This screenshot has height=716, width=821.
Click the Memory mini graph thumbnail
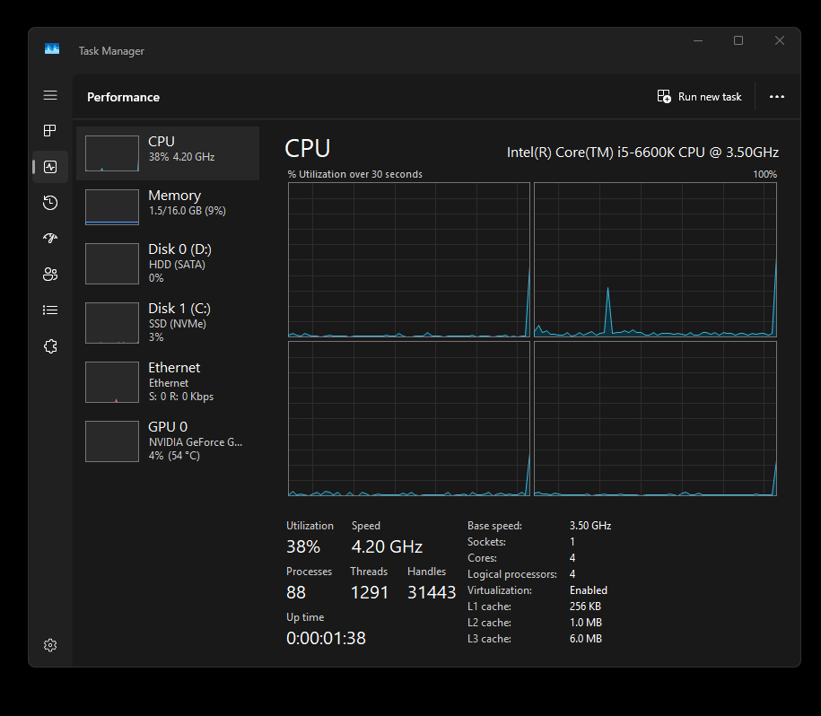pyautogui.click(x=112, y=207)
